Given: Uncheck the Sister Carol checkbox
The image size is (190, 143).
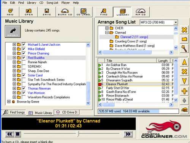Looking at the screenshot, I should coord(24,75).
